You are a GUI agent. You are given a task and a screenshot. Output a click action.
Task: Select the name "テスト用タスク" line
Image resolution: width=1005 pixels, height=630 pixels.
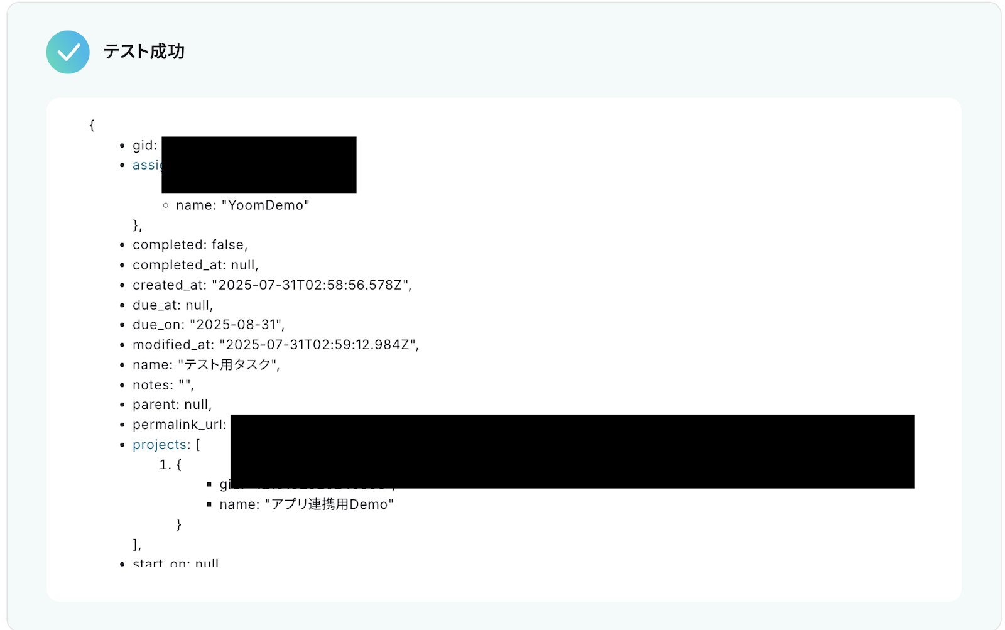[x=206, y=365]
